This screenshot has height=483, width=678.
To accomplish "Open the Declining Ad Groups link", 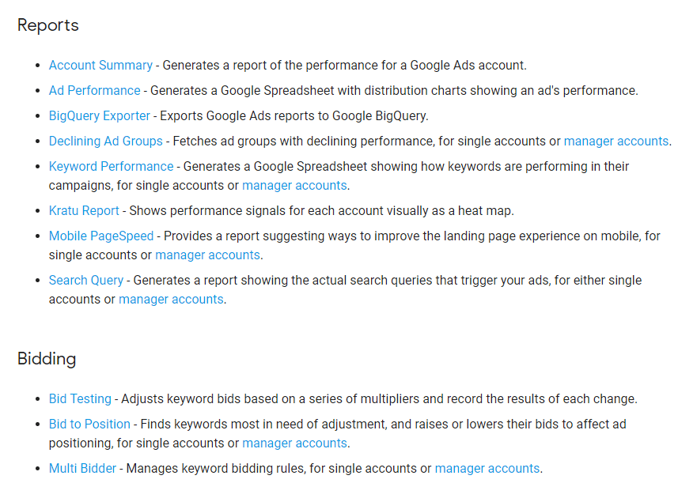I will pyautogui.click(x=105, y=142).
